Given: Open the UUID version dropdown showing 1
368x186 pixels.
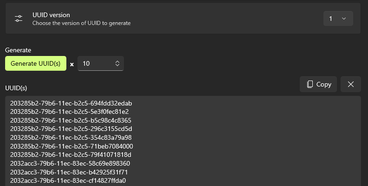Looking at the screenshot, I should [338, 19].
